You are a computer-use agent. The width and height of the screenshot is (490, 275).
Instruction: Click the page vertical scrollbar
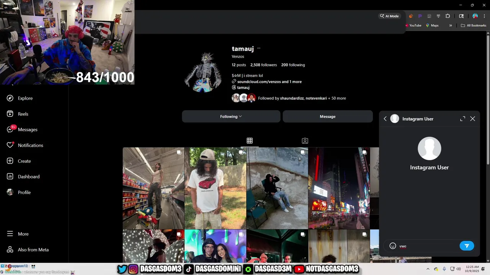pos(488,99)
